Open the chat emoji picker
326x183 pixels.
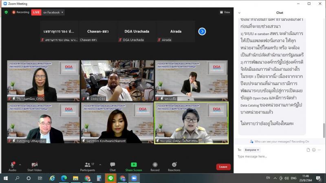[314, 150]
